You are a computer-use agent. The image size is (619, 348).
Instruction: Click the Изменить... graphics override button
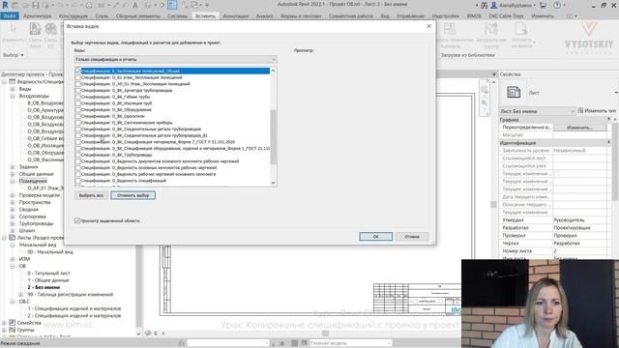click(579, 128)
